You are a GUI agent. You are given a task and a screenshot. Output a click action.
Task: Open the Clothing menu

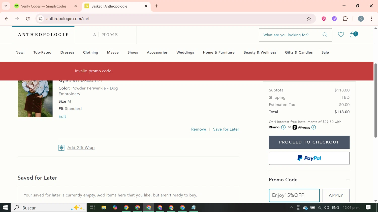(90, 52)
